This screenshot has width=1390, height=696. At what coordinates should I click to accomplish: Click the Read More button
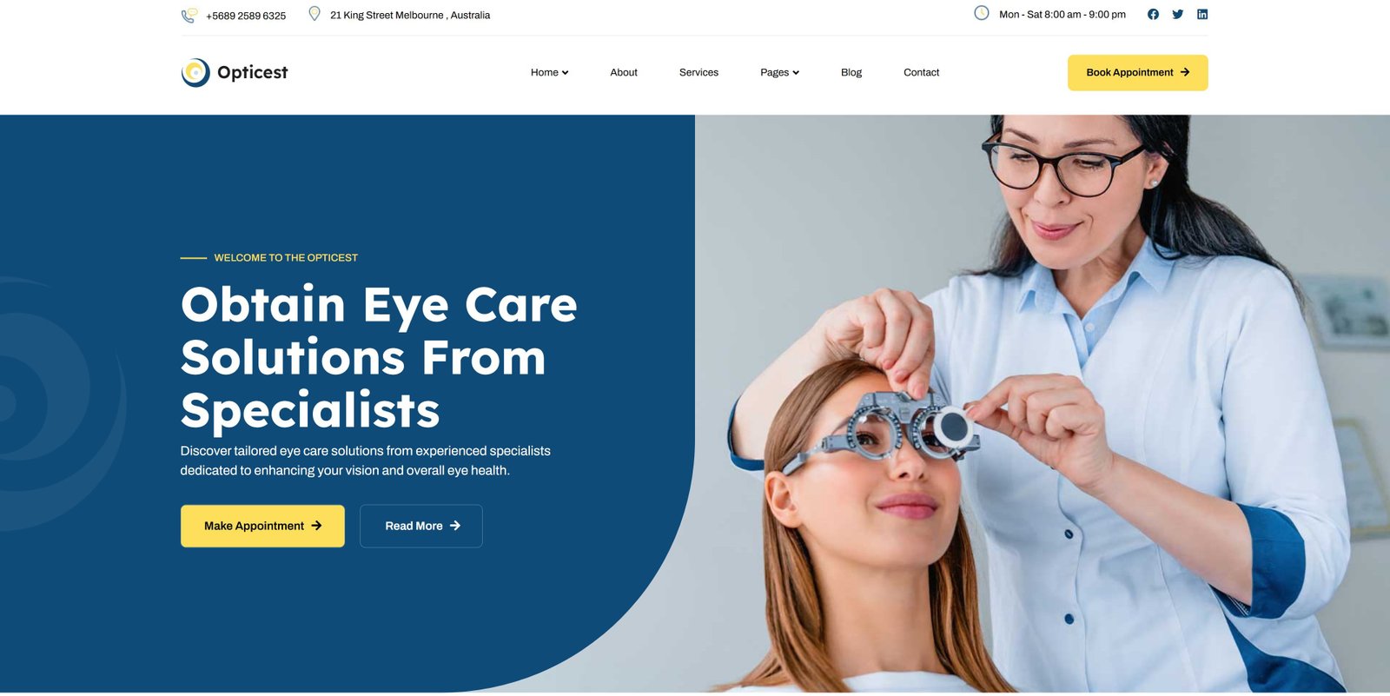tap(421, 526)
